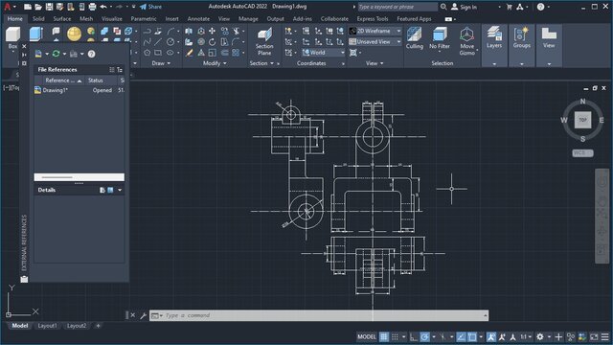Click the command line input field
This screenshot has width=613, height=345.
pos(319,315)
